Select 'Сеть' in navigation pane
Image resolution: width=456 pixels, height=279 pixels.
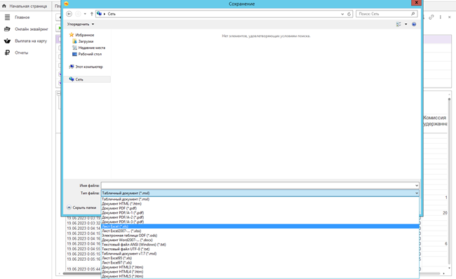[x=79, y=79]
